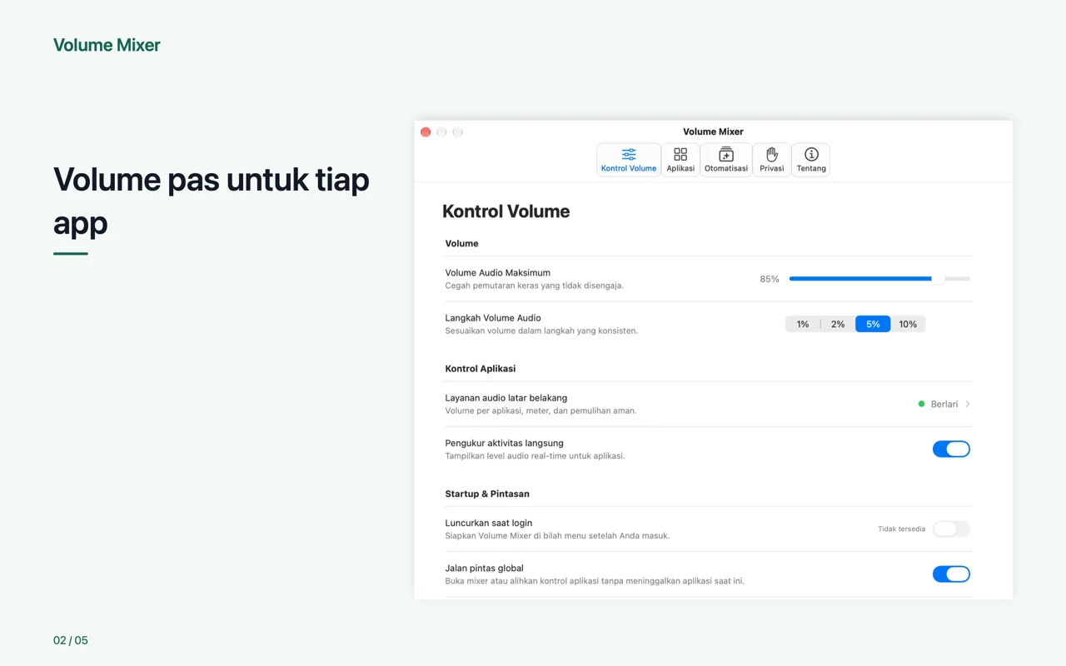Click the green Berlari status dot
Viewport: 1066px width, 666px height.
coord(921,405)
